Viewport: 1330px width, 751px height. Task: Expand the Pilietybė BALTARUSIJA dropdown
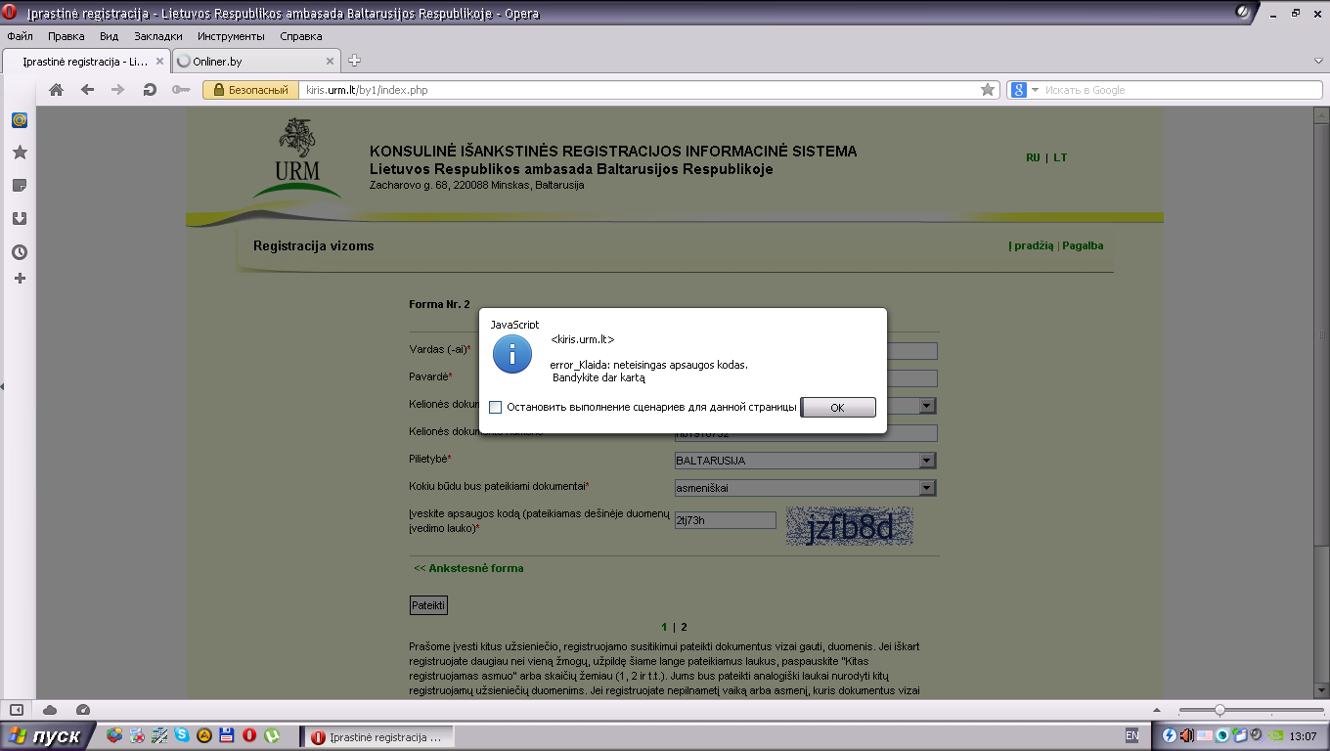[x=926, y=461]
